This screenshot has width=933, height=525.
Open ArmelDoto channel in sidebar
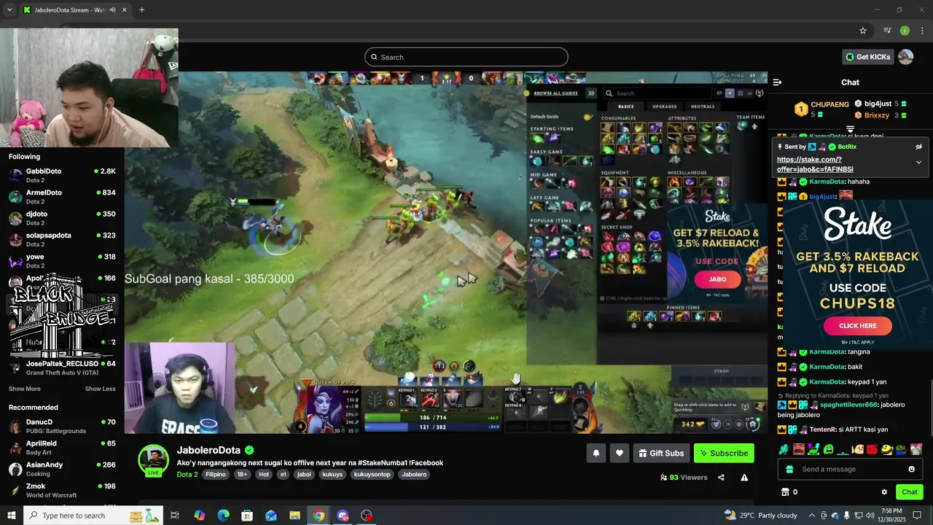click(x=62, y=197)
